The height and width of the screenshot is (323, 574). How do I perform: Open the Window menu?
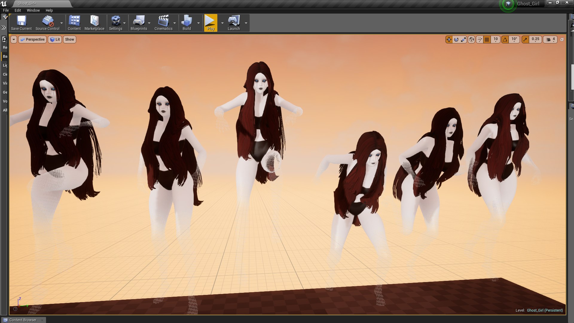(x=33, y=10)
